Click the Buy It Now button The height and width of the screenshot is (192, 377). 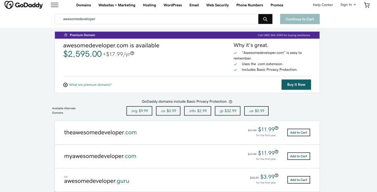pos(296,85)
